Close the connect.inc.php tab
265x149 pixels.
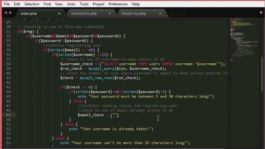[x=110, y=14]
